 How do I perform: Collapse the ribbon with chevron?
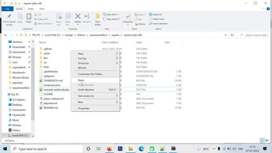(263, 9)
